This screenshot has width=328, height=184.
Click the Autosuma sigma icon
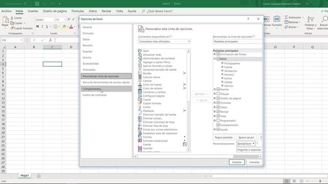tap(286, 17)
